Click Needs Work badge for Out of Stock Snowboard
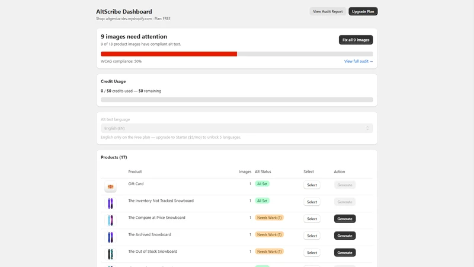The height and width of the screenshot is (267, 474). coord(269,252)
